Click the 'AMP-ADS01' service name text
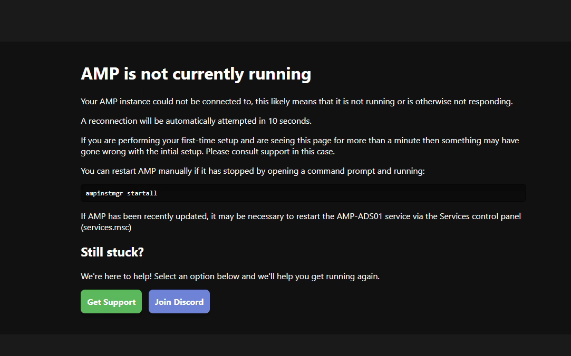Viewport: 571px width, 356px height. click(360, 216)
